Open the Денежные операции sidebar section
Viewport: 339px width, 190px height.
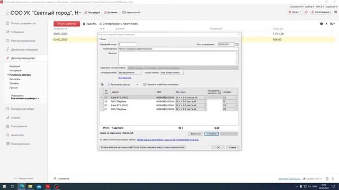[x=24, y=50]
